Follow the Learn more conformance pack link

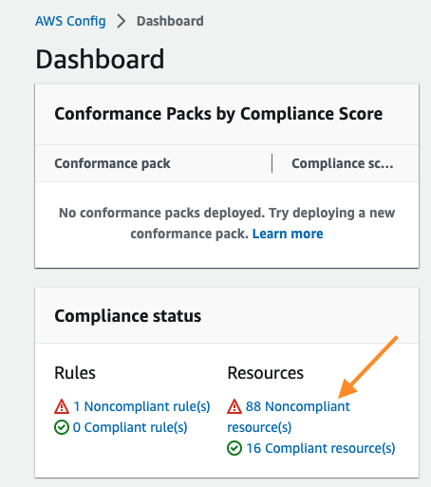(288, 234)
